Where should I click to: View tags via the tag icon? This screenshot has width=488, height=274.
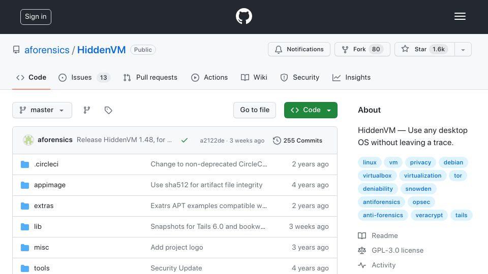pos(108,110)
